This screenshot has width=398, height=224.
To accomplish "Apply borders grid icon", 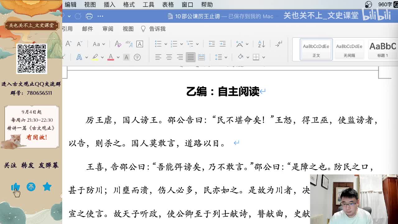I will 256,57.
